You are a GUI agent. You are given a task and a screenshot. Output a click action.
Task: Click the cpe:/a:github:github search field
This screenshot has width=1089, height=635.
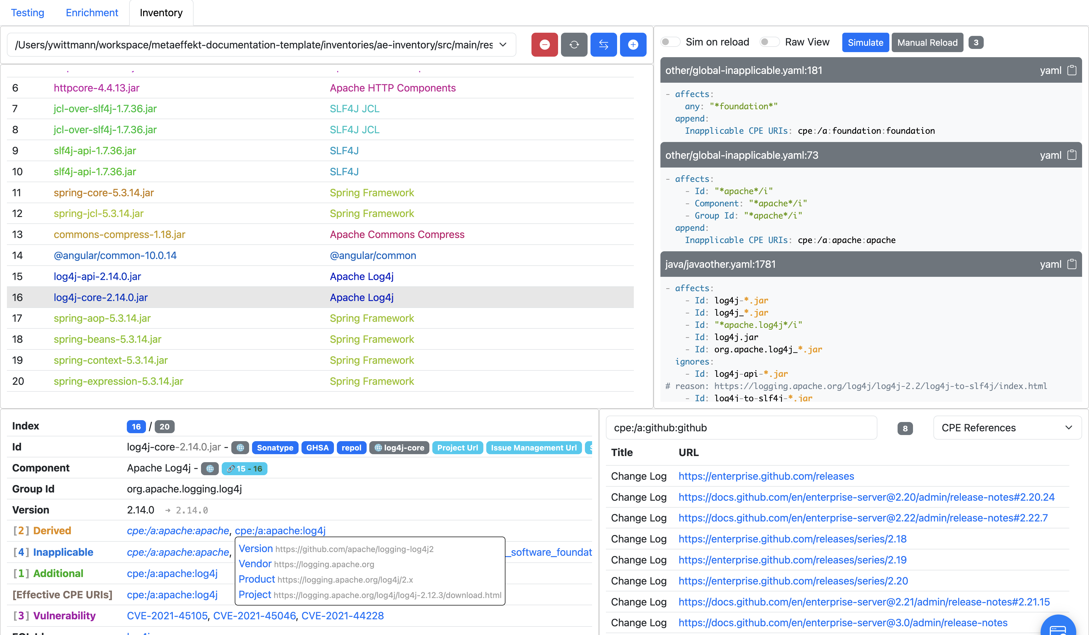point(742,428)
